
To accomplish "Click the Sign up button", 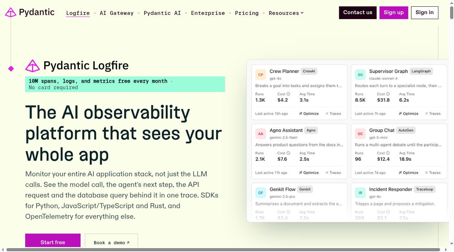I will [394, 12].
